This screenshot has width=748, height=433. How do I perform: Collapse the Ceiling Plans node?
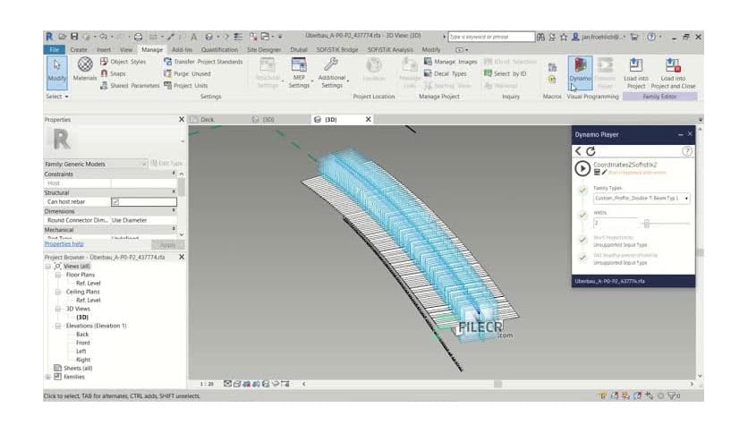(x=58, y=292)
